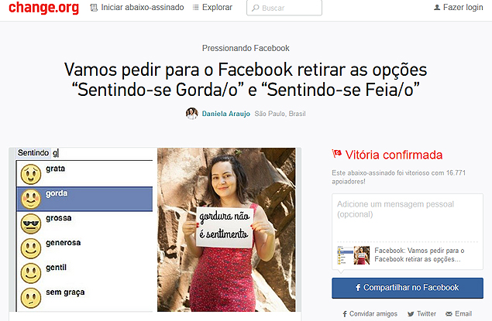
Task: Click Compartilhar no Facebook button
Action: point(408,288)
